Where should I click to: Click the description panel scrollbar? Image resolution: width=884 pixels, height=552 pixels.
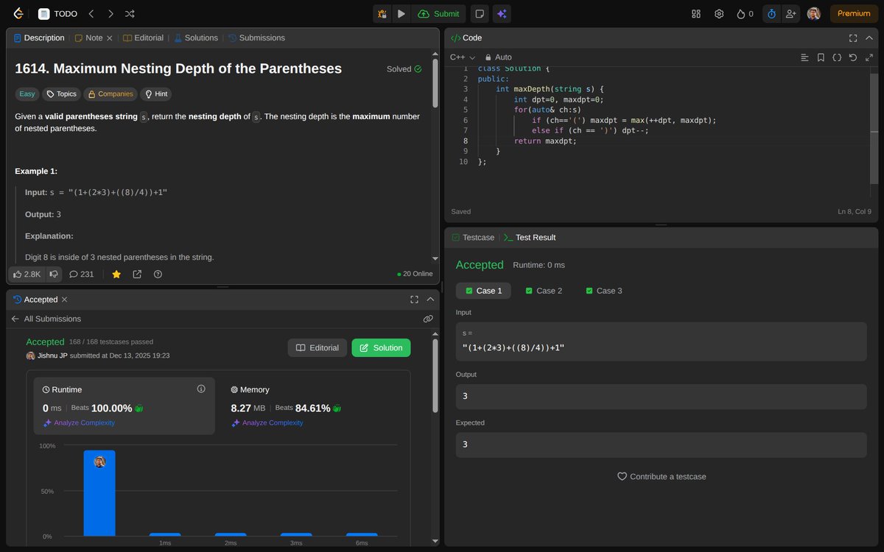[436, 83]
